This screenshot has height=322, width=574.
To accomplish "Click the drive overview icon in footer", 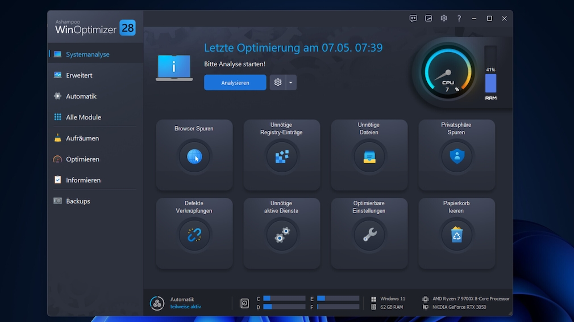I will [x=244, y=303].
